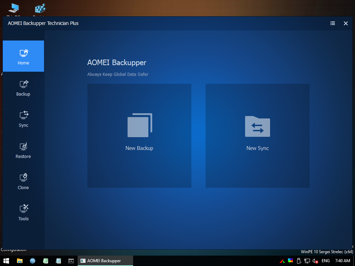355x266 pixels.
Task: Open the Sync section in sidebar
Action: click(23, 119)
